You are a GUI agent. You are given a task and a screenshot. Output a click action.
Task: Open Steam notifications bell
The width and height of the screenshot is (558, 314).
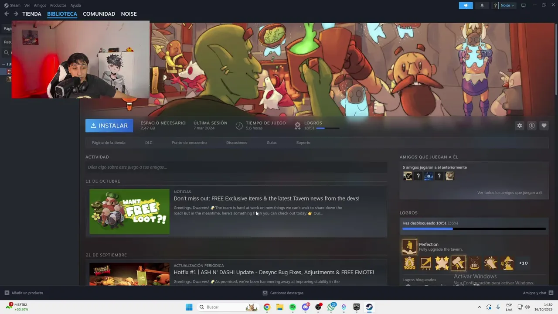(482, 5)
